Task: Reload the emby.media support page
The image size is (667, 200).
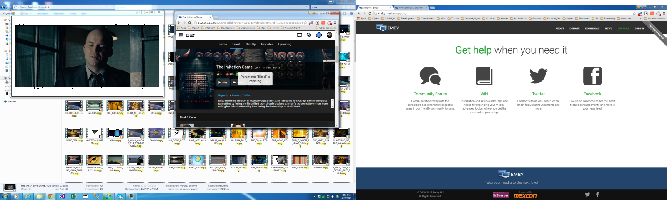Action: (x=370, y=13)
